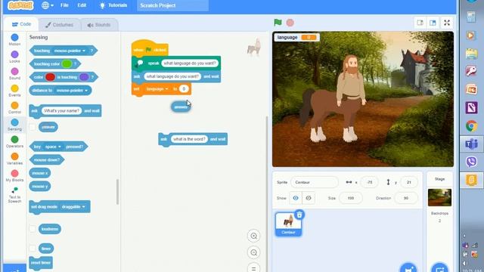Open Viber from the taskbar
The image size is (484, 272).
click(471, 162)
